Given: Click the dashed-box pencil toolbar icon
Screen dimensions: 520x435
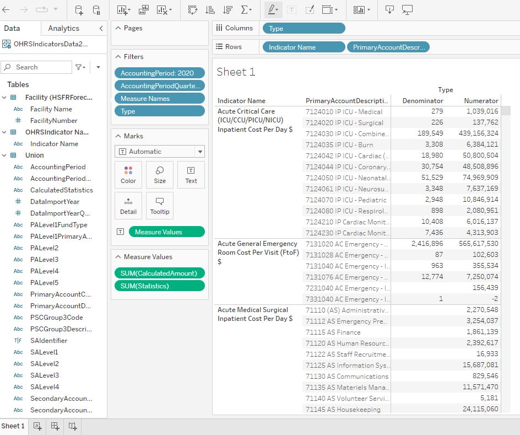Looking at the screenshot, I should click(x=310, y=10).
